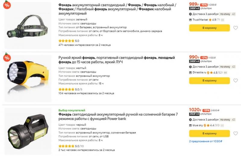Add the 1020 ₽ solar flashlight to cart
The width and height of the screenshot is (241, 156).
click(209, 133)
